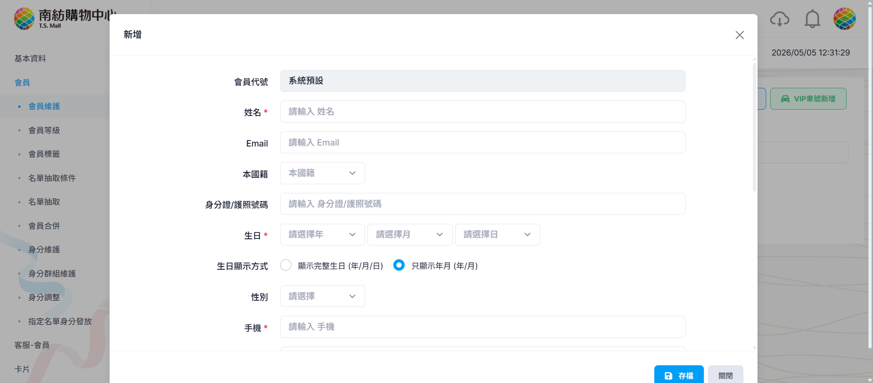The image size is (873, 383).
Task: Select 會員合併 in sidebar
Action: point(44,226)
